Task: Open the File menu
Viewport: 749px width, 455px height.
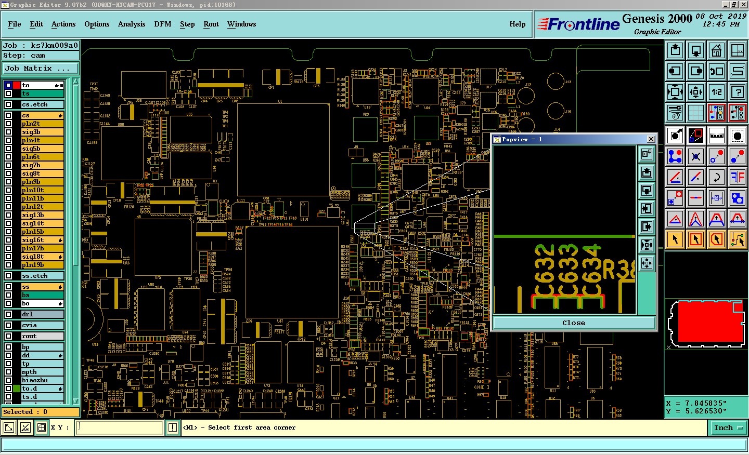Action: [x=15, y=24]
